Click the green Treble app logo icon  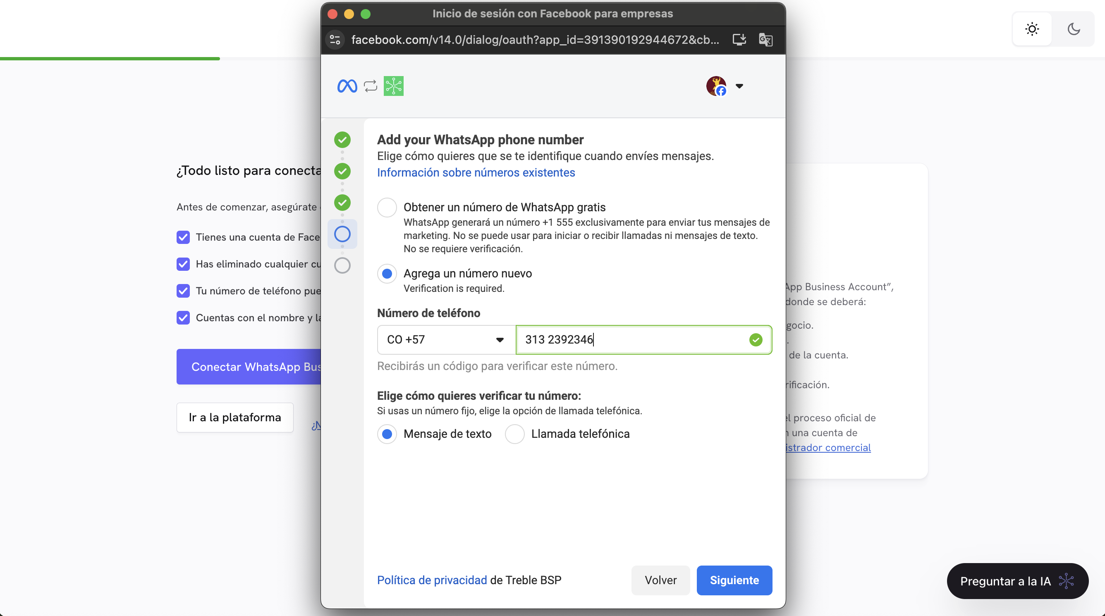click(x=393, y=86)
